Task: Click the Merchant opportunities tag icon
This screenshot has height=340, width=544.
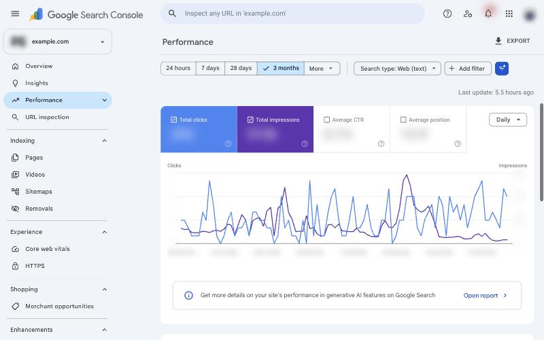Action: [x=15, y=307]
